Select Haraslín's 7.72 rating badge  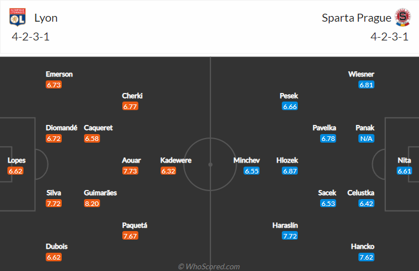pyautogui.click(x=290, y=236)
